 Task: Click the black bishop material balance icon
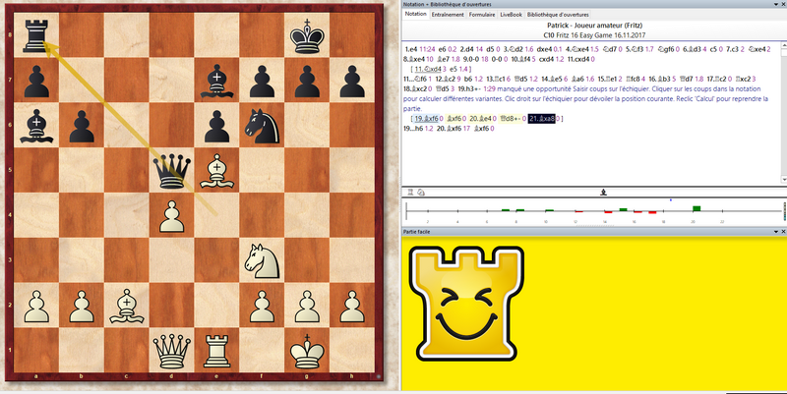603,192
